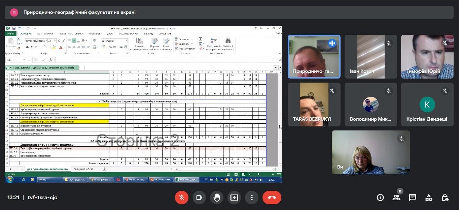Open the OFFICE TAB ribbon tab
The height and width of the screenshot is (210, 459).
tap(165, 34)
